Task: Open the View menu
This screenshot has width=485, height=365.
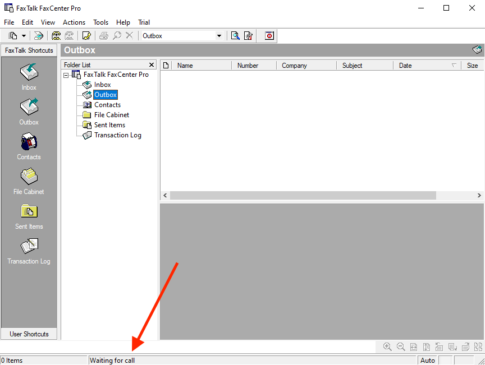Action: [x=48, y=22]
